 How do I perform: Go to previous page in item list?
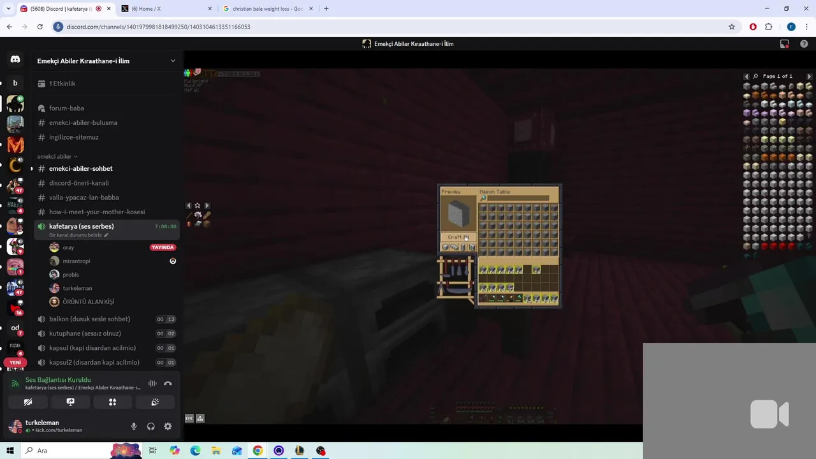[x=747, y=76]
